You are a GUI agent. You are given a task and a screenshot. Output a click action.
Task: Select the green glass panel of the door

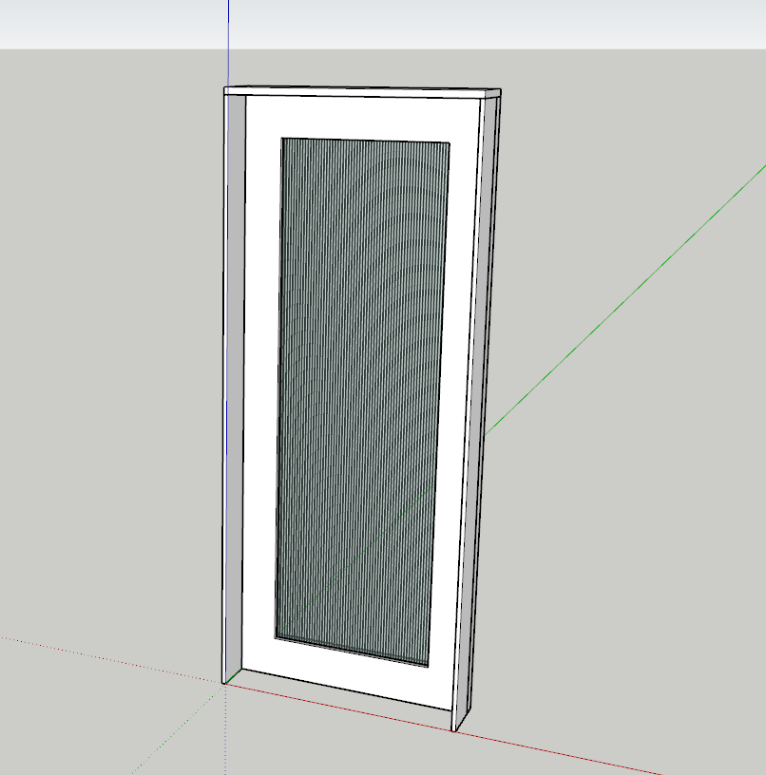[362, 402]
